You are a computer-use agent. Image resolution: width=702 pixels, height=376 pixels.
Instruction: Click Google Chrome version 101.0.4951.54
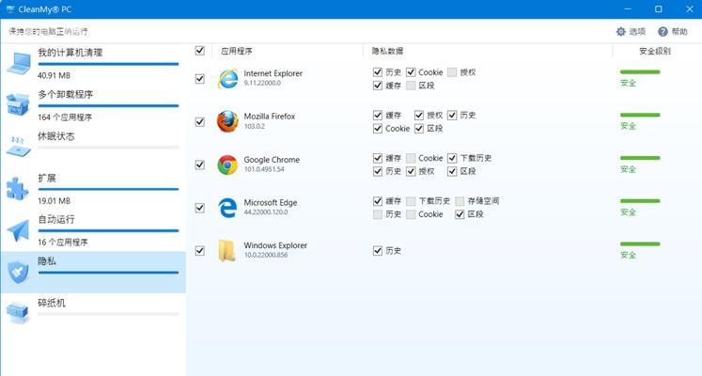(x=264, y=169)
